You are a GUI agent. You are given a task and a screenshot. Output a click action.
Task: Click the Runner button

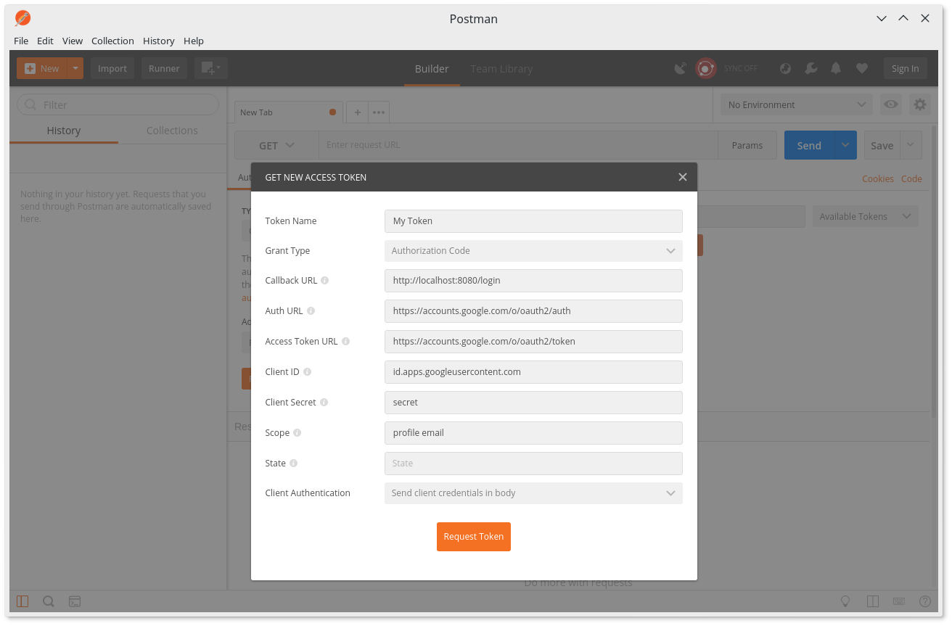[164, 68]
